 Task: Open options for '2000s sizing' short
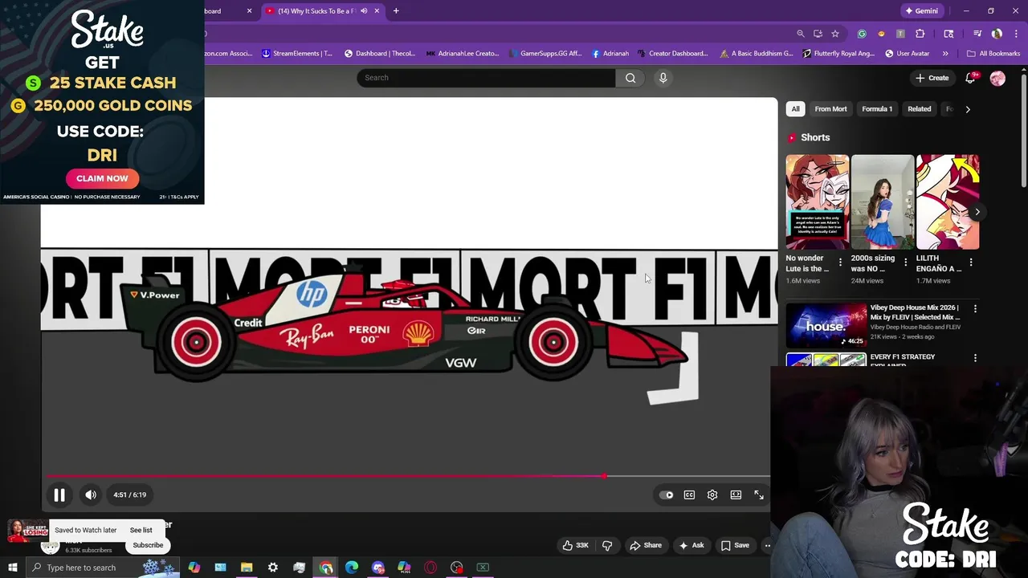pyautogui.click(x=905, y=263)
